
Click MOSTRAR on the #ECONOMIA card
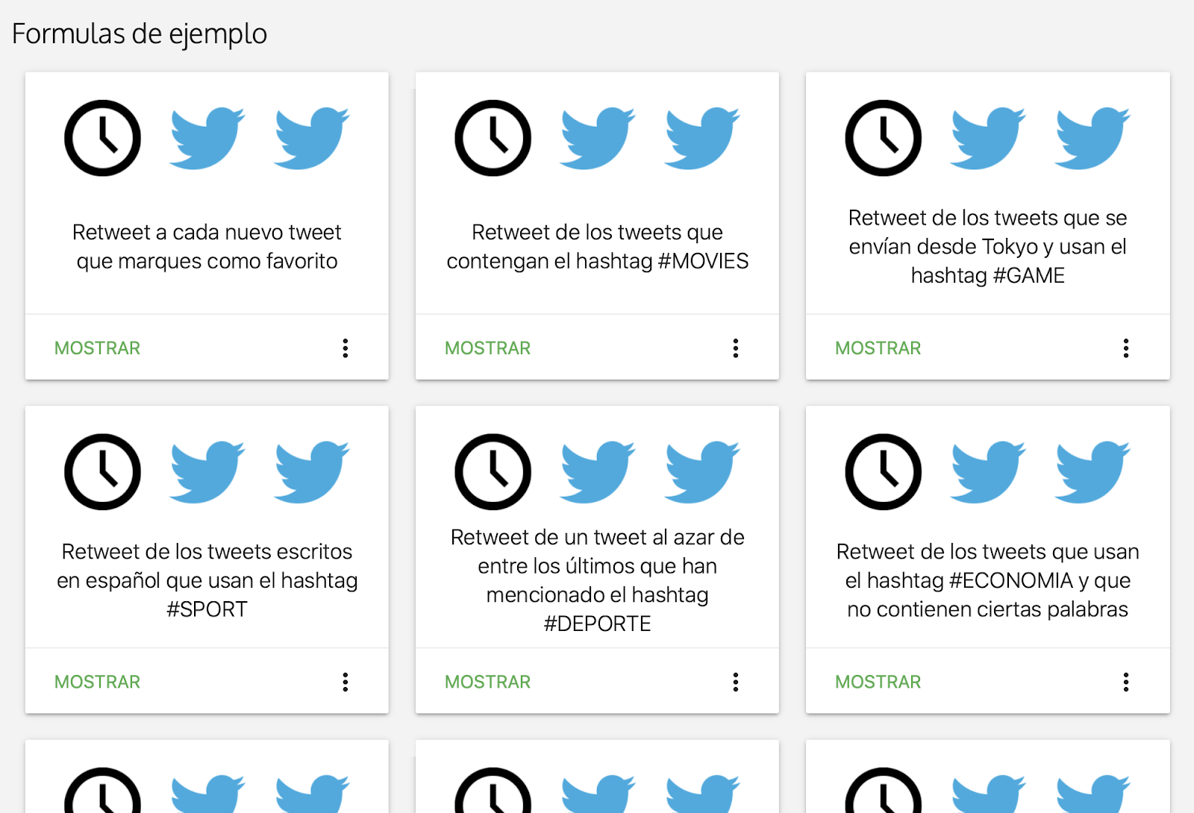[878, 682]
